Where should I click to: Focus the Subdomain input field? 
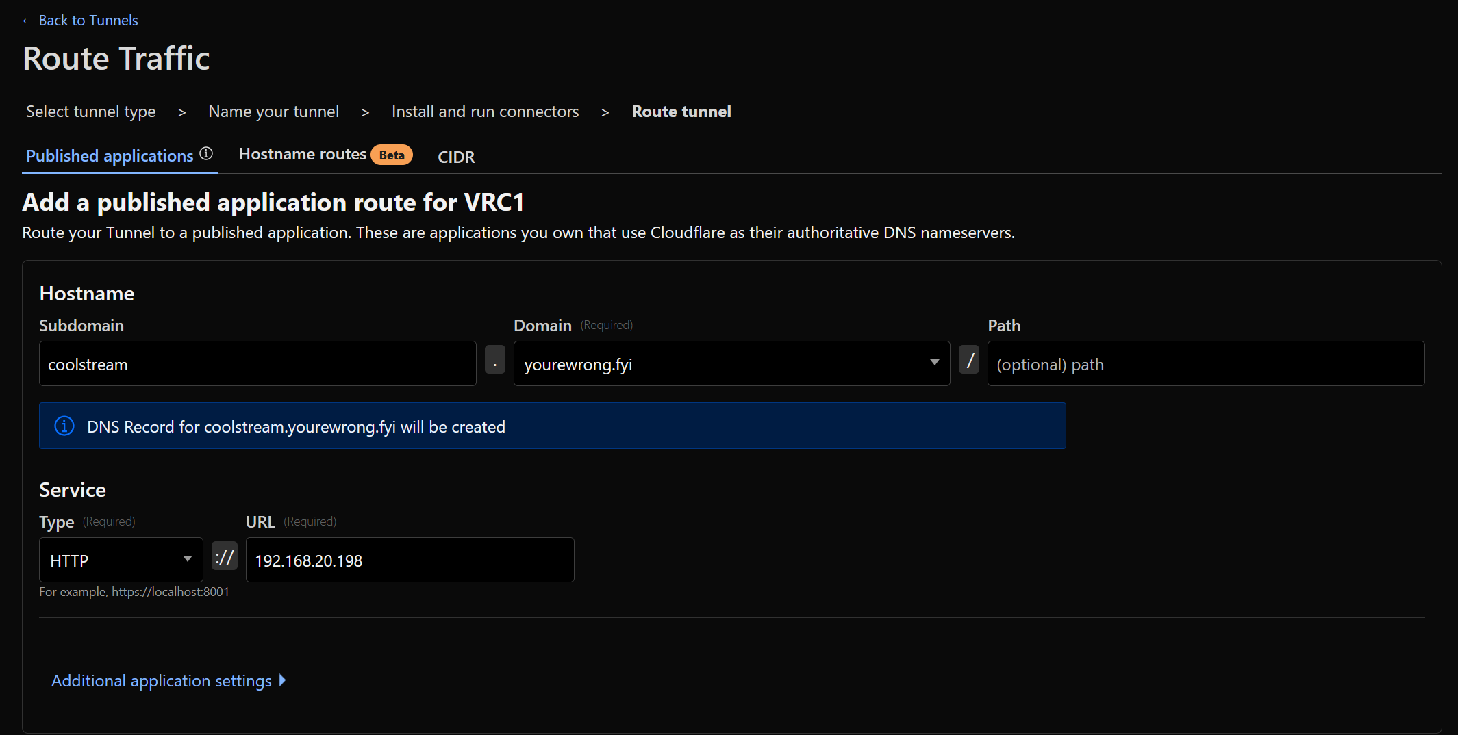click(257, 364)
